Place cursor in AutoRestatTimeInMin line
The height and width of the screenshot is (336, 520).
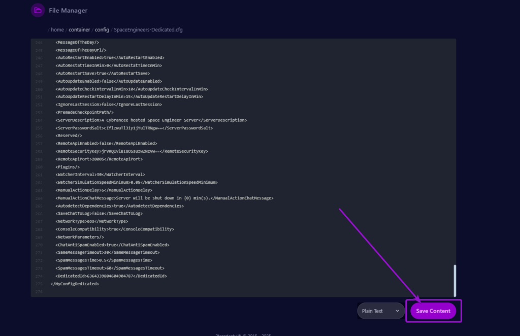click(109, 65)
